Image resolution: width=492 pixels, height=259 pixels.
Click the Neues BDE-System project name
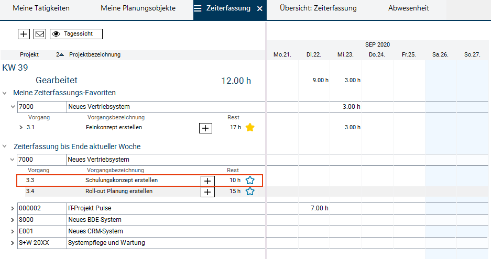pyautogui.click(x=95, y=220)
